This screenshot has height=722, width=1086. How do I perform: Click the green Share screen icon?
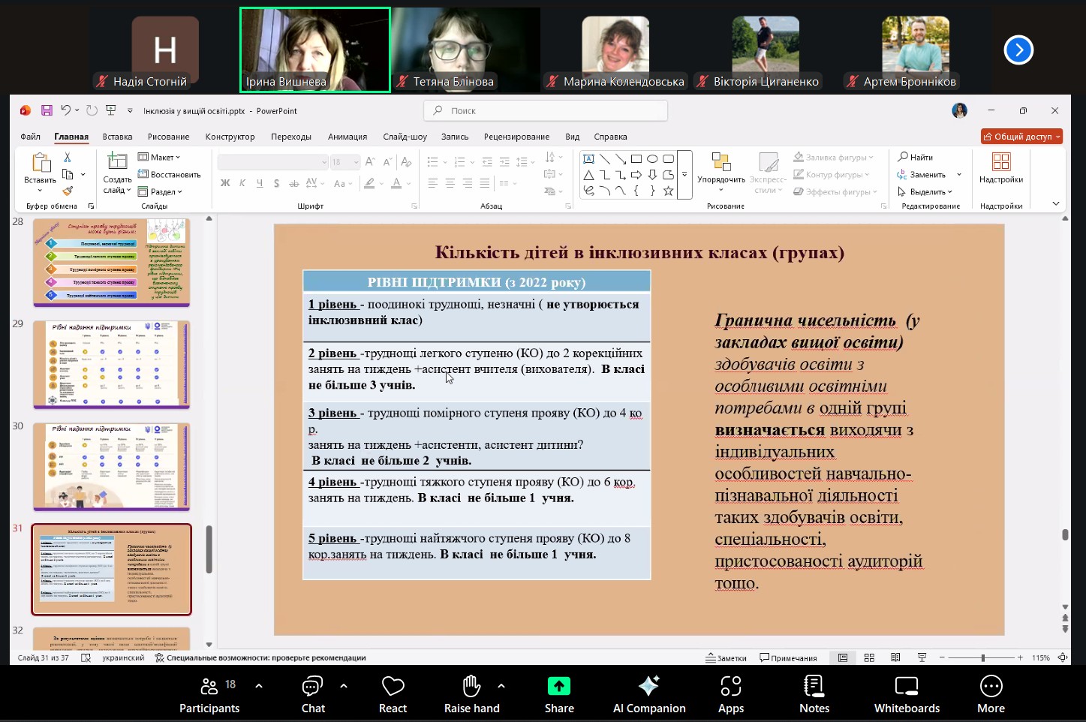(558, 686)
